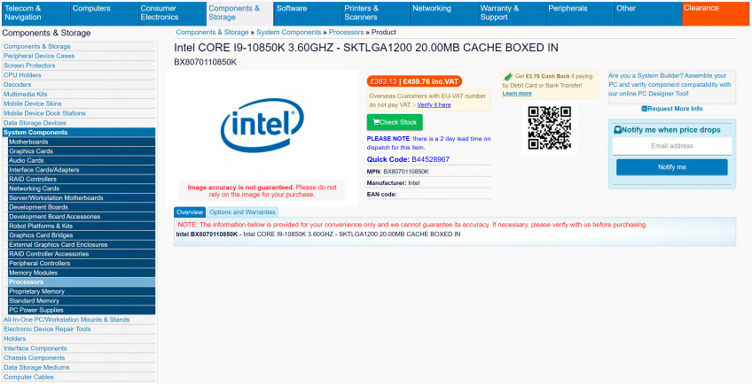Image resolution: width=752 pixels, height=384 pixels.
Task: Select Development Boards subcategory
Action: [x=82, y=207]
